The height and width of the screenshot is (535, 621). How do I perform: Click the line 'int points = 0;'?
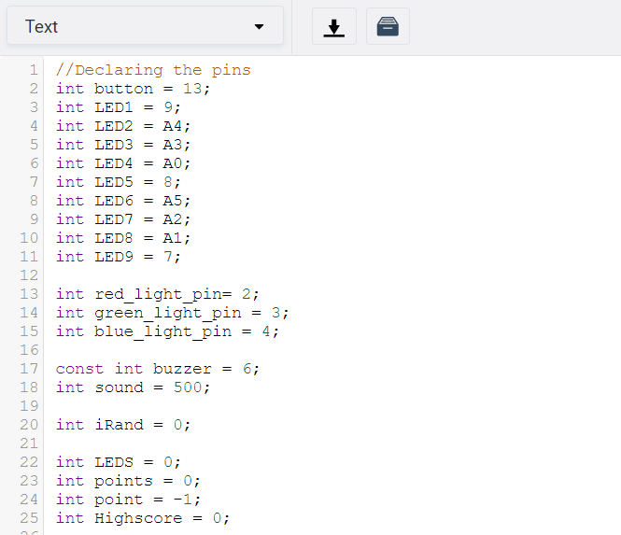[x=128, y=481]
